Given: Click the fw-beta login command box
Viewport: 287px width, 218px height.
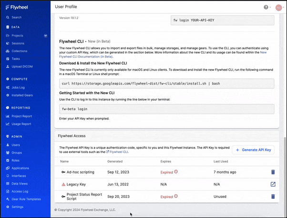Looking at the screenshot, I should pyautogui.click(x=167, y=109).
